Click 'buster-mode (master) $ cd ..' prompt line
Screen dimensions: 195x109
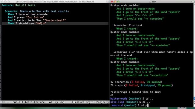pyautogui.click(x=132, y=99)
